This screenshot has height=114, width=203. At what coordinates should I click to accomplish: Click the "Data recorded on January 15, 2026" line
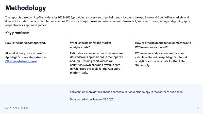92,99
